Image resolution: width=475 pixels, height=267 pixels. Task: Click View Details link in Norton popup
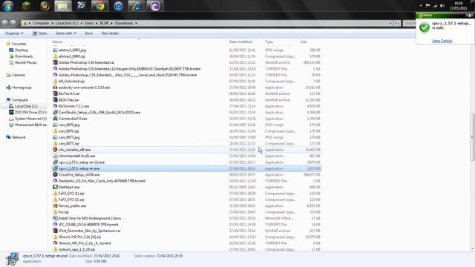pyautogui.click(x=442, y=41)
